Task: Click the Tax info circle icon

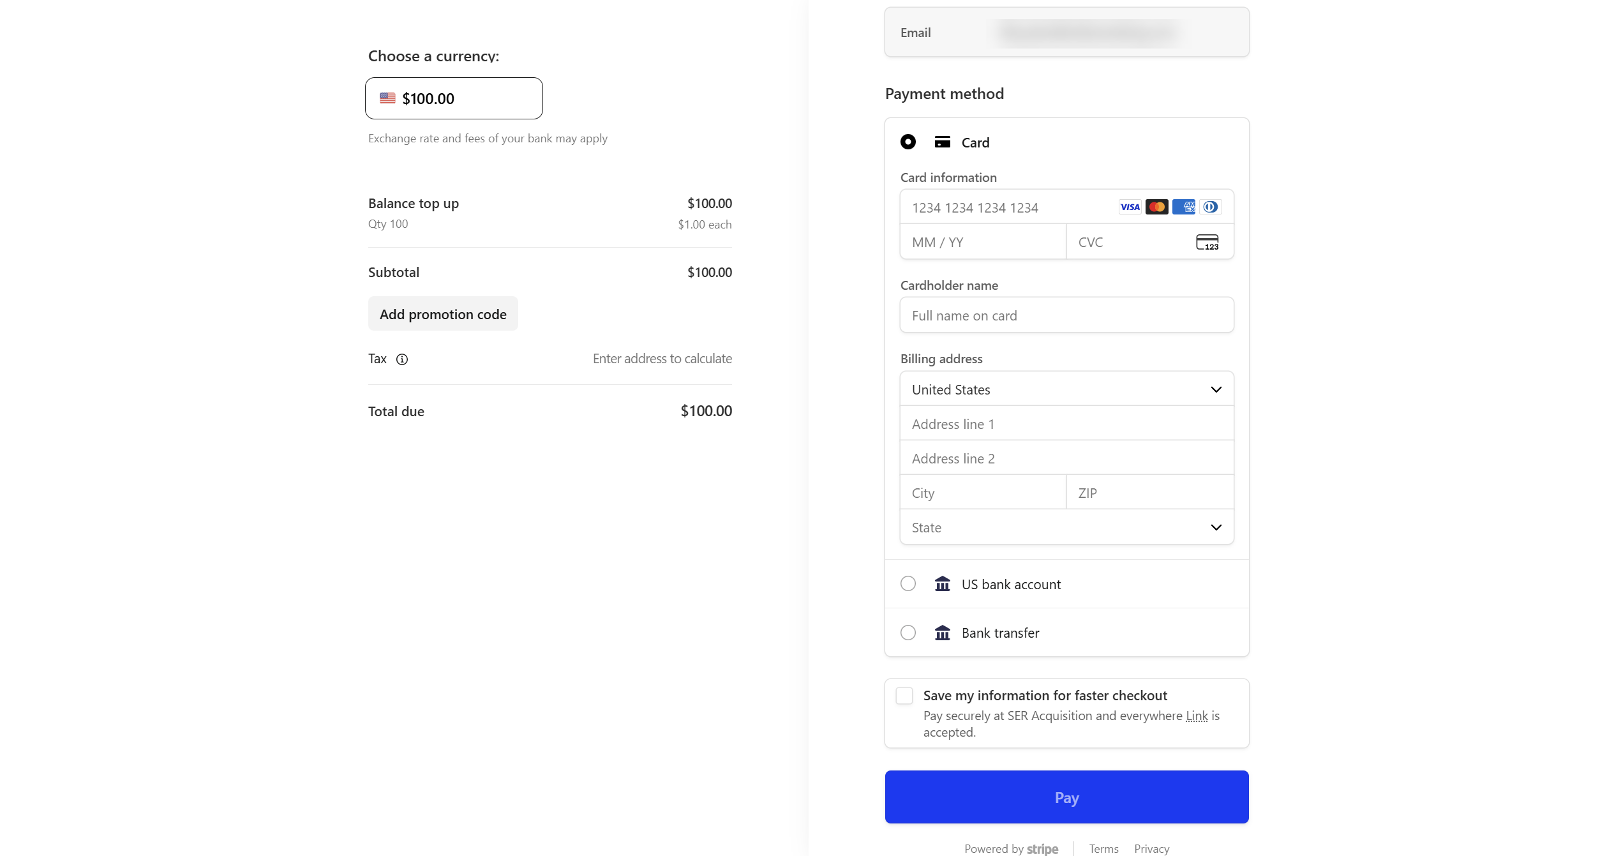Action: (401, 359)
